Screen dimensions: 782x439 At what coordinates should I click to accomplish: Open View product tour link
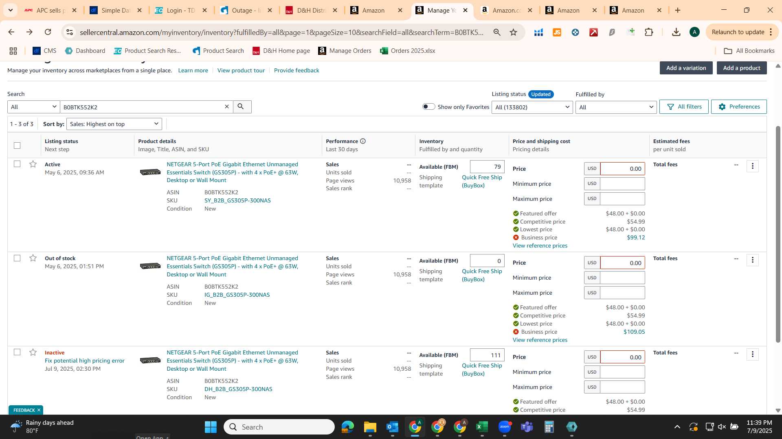pyautogui.click(x=241, y=70)
